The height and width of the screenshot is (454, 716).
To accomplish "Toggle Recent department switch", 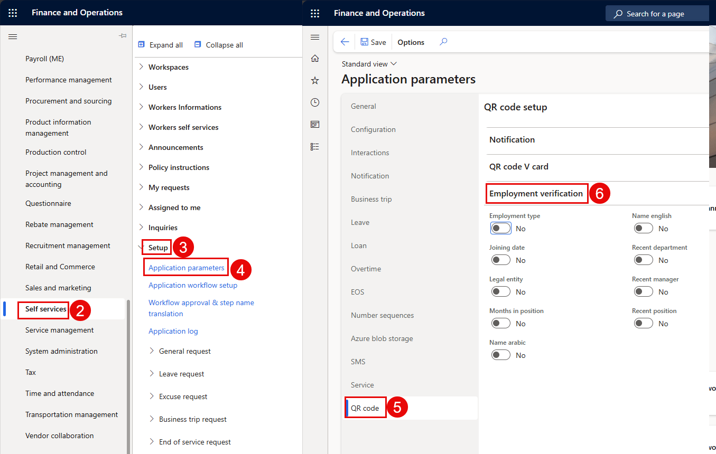I will tap(644, 260).
